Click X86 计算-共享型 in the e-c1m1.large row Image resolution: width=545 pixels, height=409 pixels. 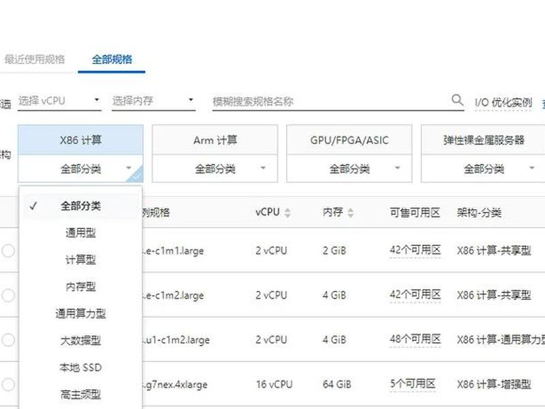click(x=494, y=251)
